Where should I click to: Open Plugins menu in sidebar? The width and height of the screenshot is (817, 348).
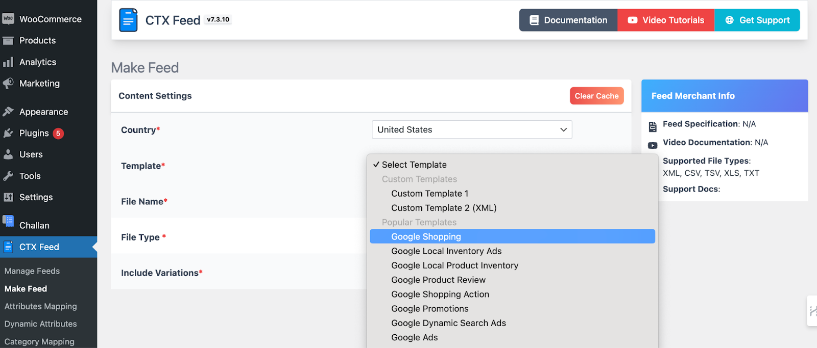[49, 133]
